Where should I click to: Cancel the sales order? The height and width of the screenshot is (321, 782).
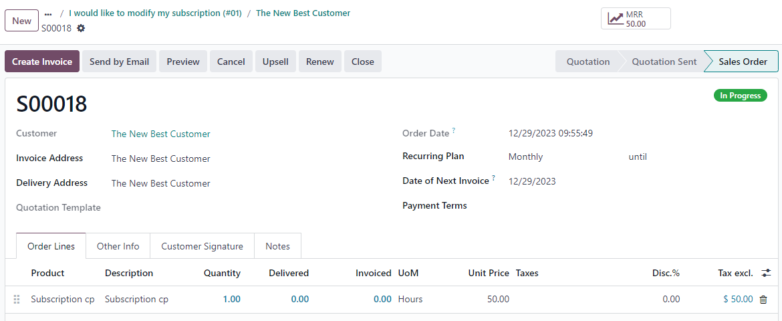tap(231, 62)
